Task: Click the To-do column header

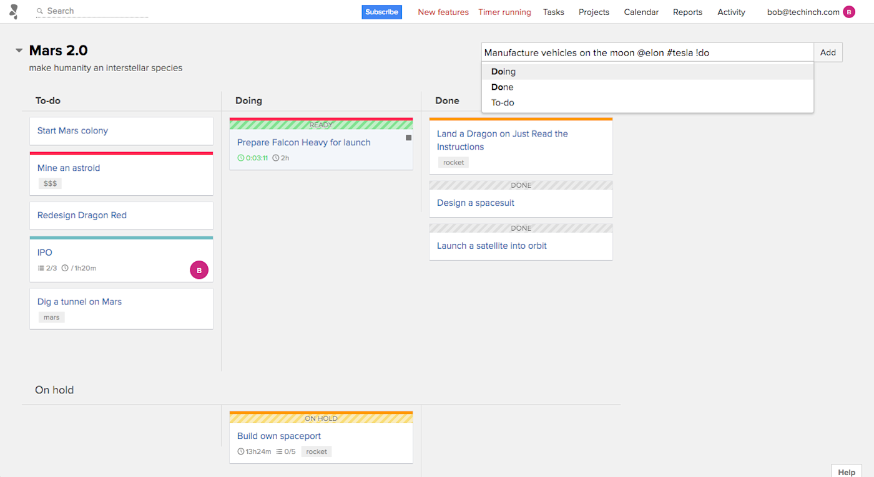Action: [48, 101]
